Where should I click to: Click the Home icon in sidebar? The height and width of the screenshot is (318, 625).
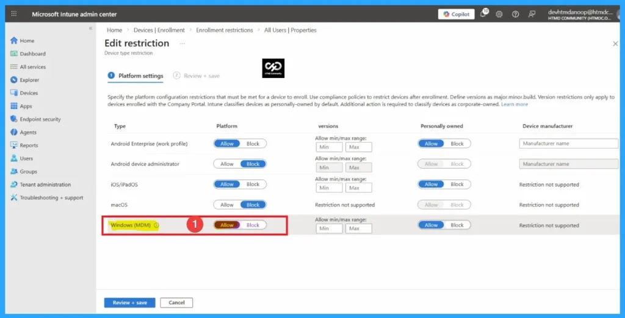pyautogui.click(x=14, y=41)
